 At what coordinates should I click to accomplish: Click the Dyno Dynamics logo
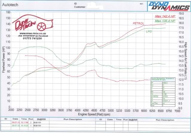click(x=170, y=5)
